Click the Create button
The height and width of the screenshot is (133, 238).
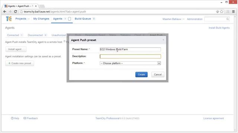(x=141, y=75)
